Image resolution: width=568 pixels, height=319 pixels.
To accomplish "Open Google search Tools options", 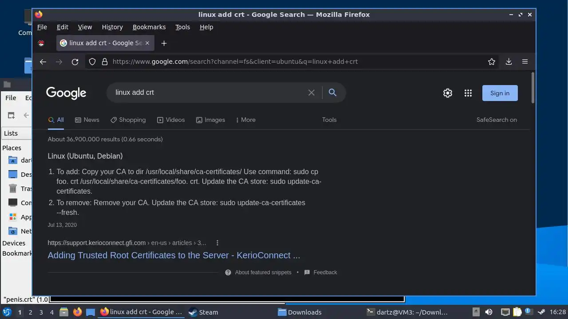I will click(x=329, y=120).
